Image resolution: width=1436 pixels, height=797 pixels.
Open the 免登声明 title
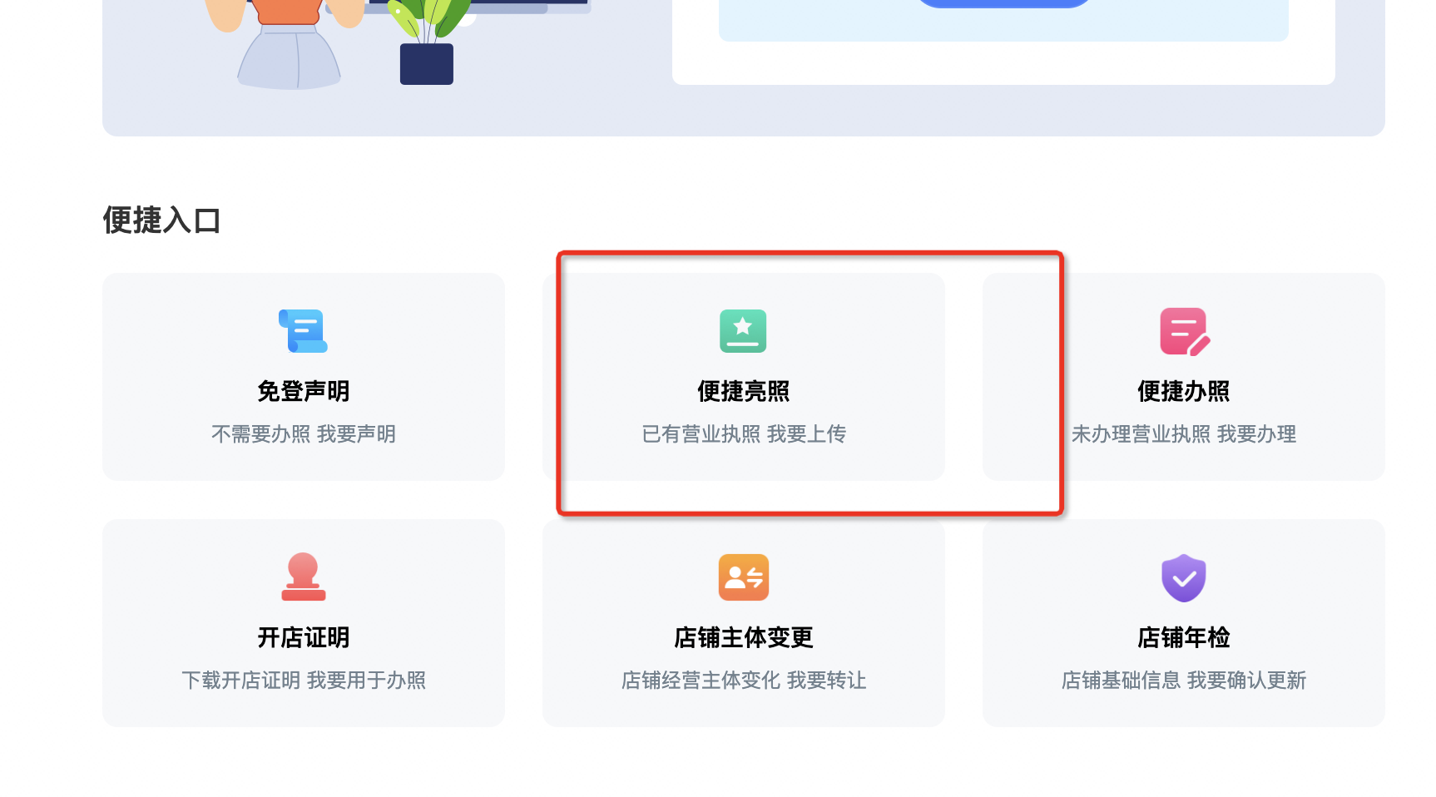(304, 391)
